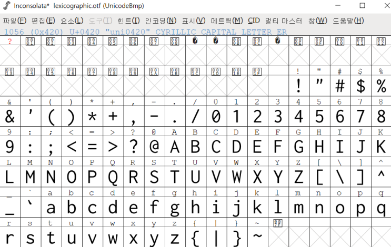391x247 pixels.
Task: Open the 요소(L) element menu
Action: pyautogui.click(x=72, y=20)
